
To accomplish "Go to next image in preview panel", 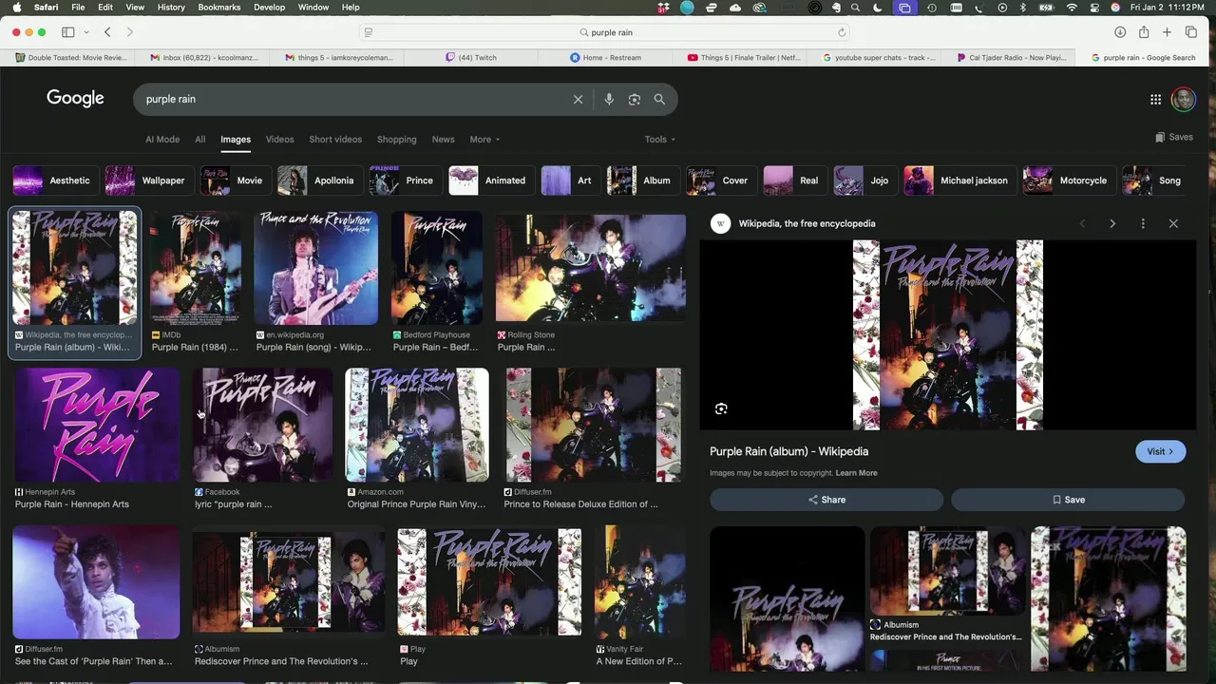I will (x=1112, y=223).
